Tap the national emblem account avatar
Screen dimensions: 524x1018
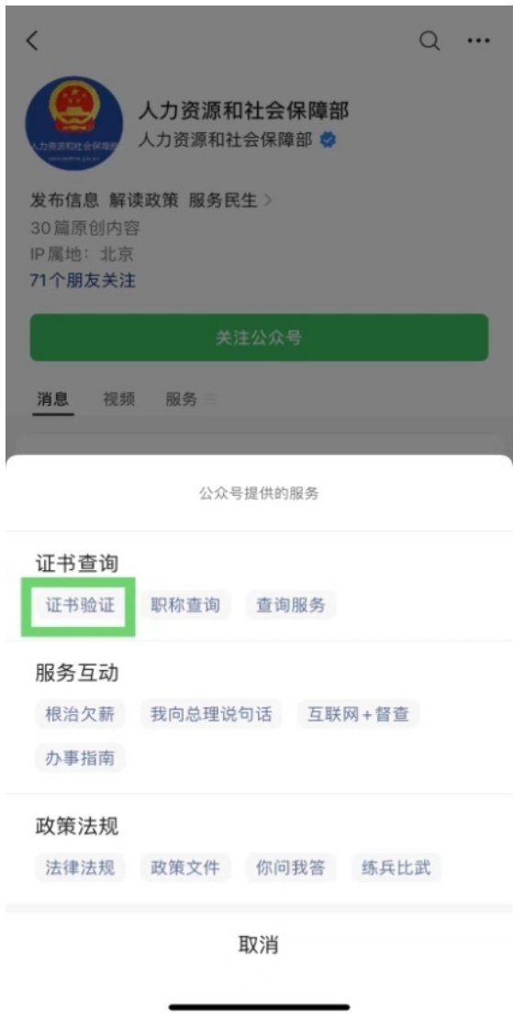(x=74, y=123)
